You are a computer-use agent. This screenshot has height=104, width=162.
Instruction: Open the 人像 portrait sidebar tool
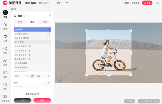5,38
